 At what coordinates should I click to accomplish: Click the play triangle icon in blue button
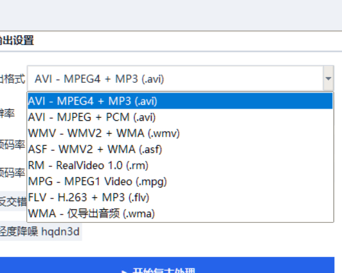125,272
